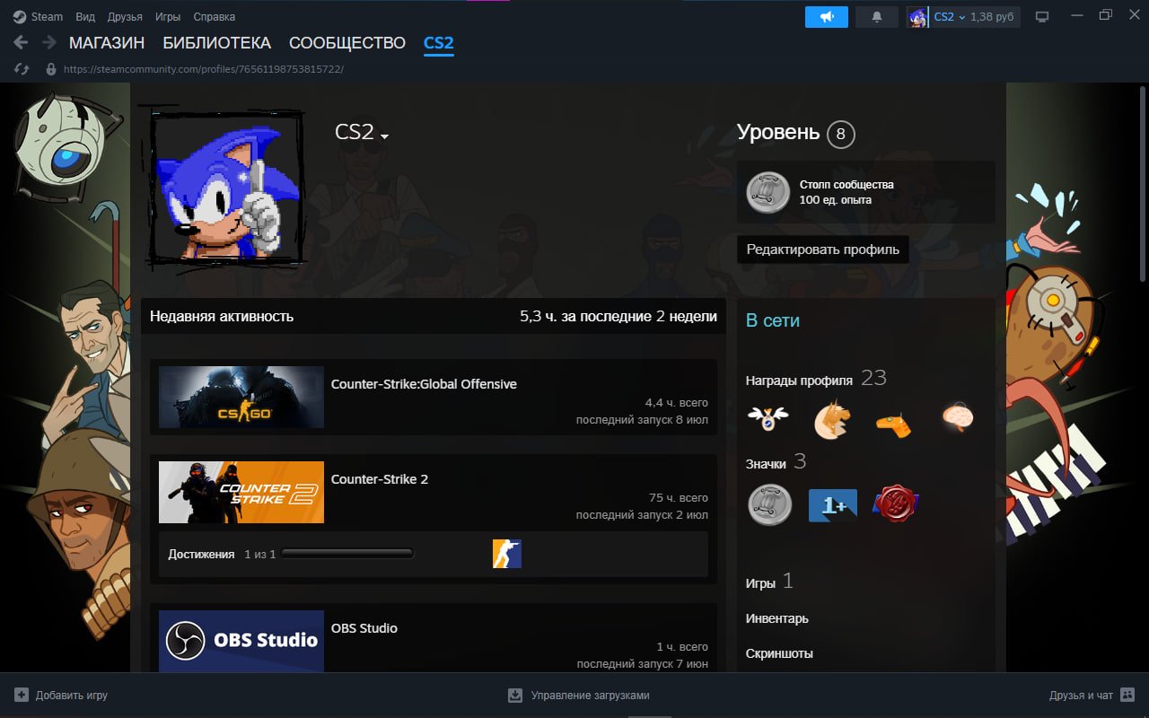The height and width of the screenshot is (718, 1149).
Task: Click the Sonic profile avatar picture
Action: (x=226, y=188)
